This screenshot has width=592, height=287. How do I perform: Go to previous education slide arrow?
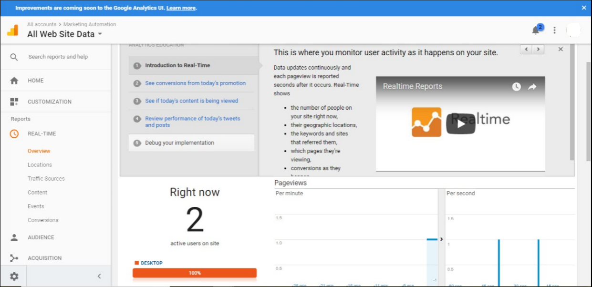(x=526, y=49)
